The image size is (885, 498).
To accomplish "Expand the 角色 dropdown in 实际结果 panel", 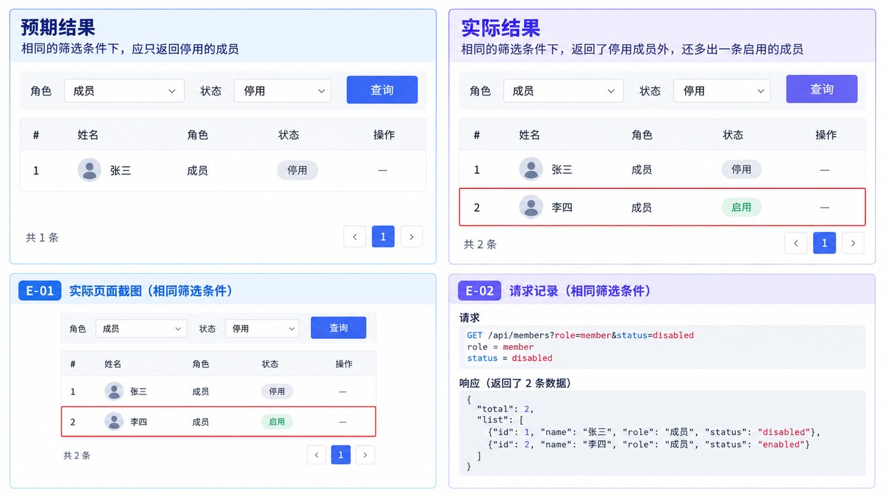I will pyautogui.click(x=563, y=91).
